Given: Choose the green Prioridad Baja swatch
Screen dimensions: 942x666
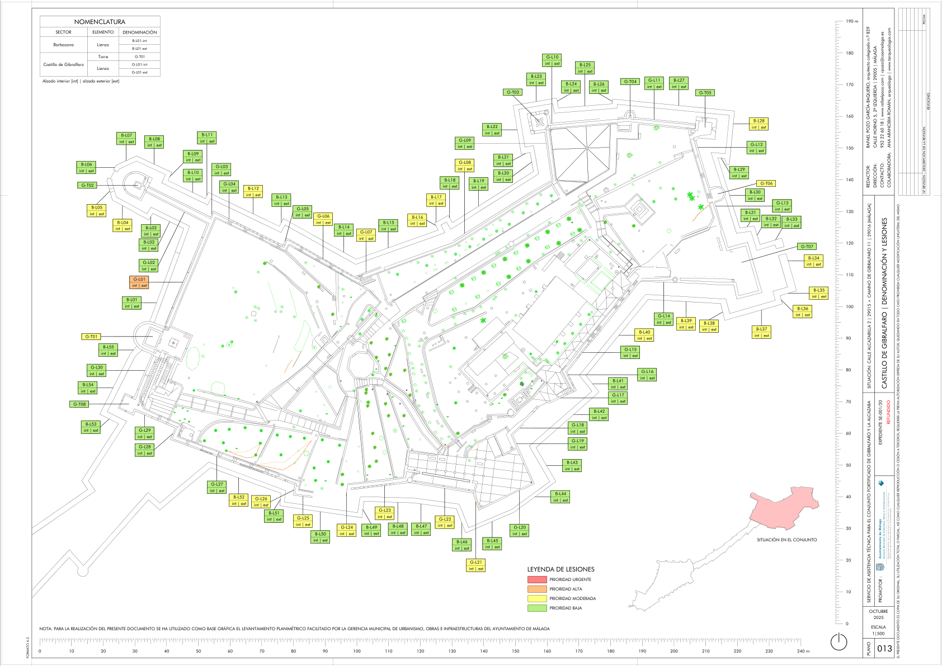Looking at the screenshot, I should [x=536, y=608].
